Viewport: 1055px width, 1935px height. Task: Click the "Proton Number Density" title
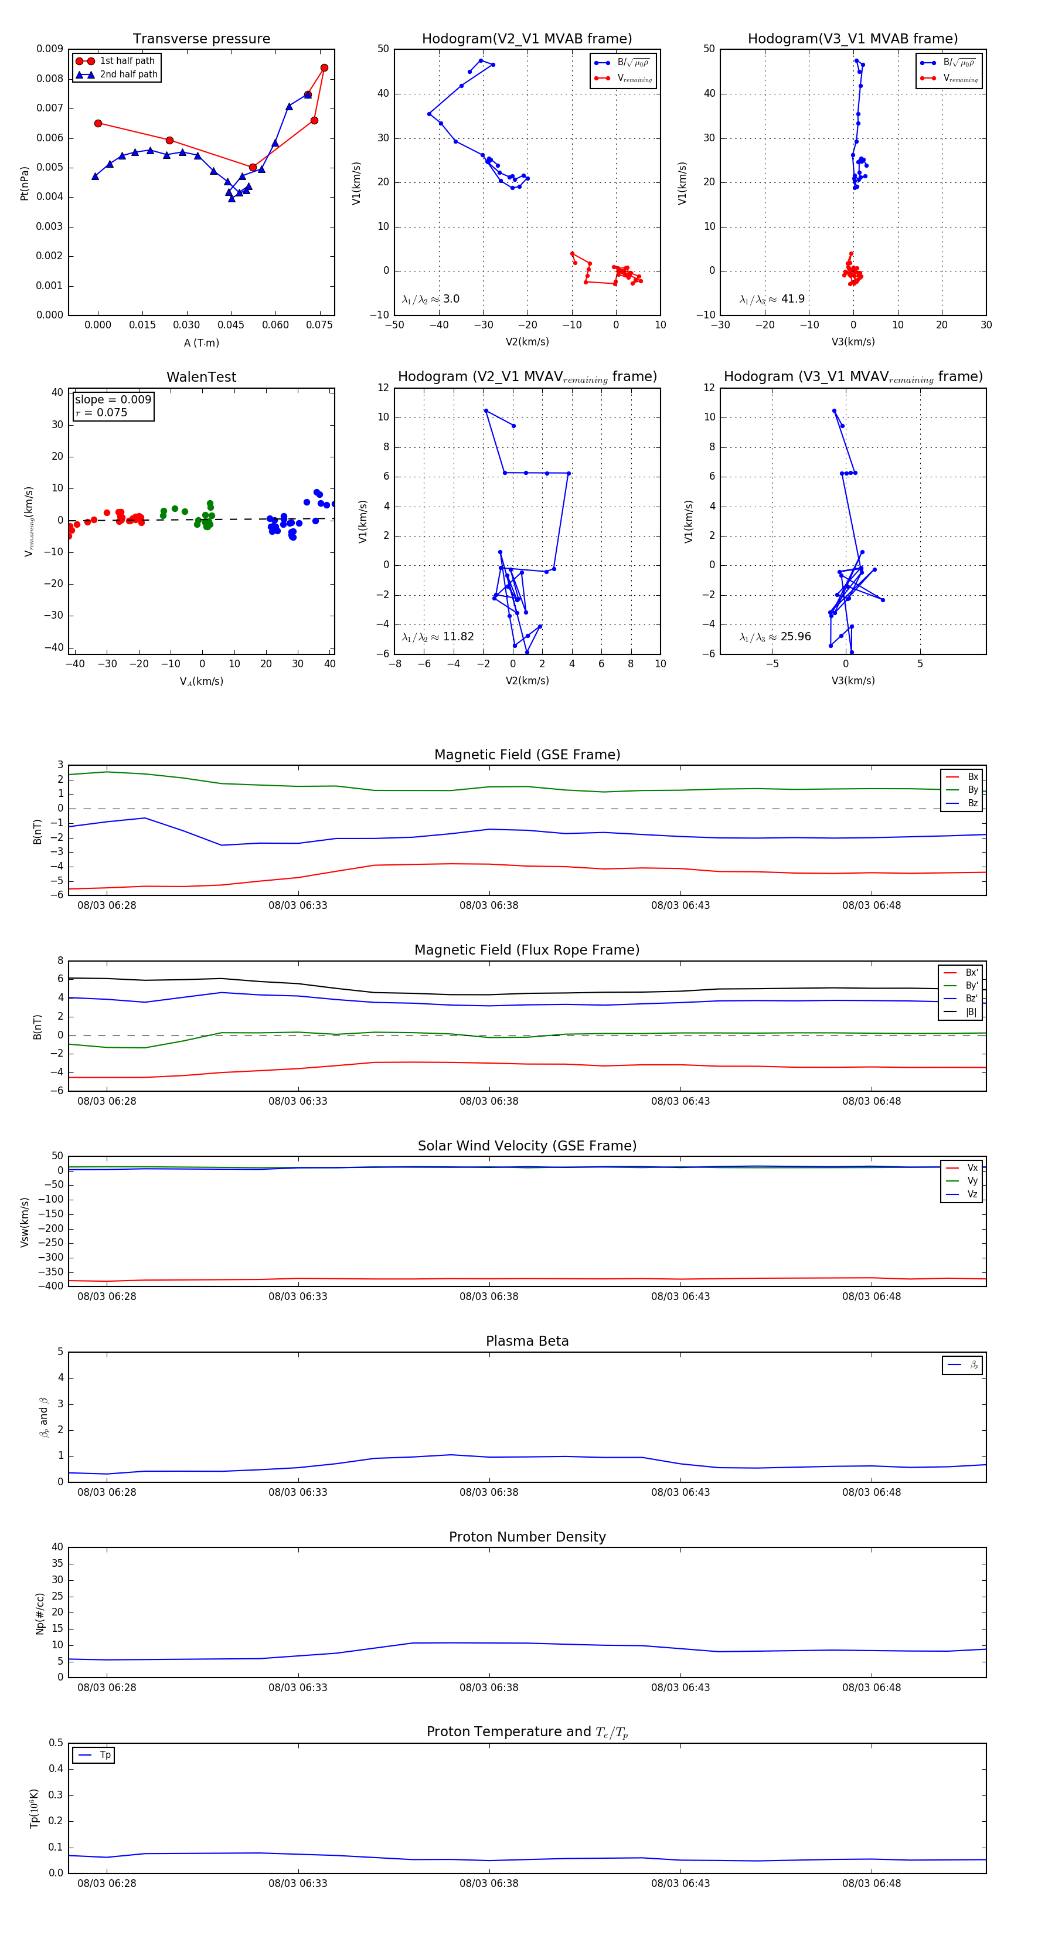[527, 1537]
